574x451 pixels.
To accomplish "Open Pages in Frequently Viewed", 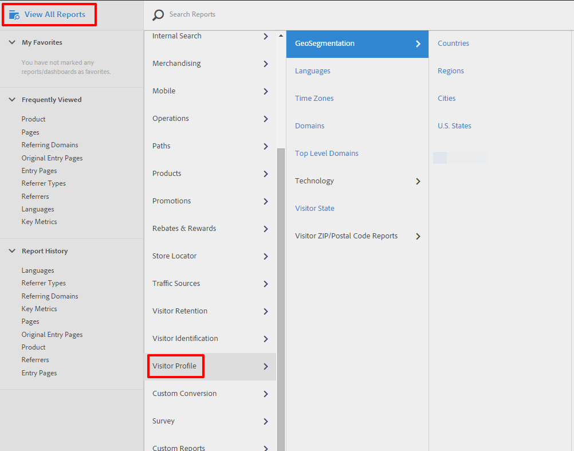I will (30, 132).
